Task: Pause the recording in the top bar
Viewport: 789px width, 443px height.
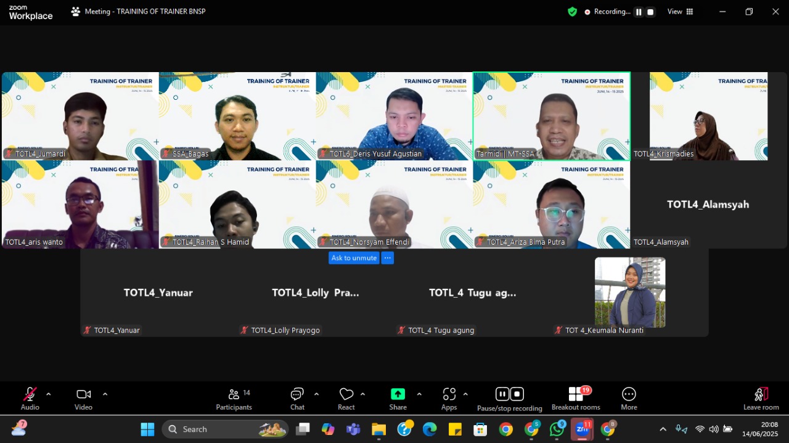Action: (639, 12)
